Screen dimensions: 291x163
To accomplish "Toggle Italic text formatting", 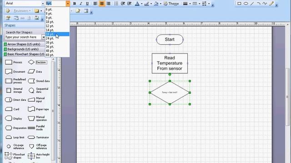I will (x=81, y=4).
